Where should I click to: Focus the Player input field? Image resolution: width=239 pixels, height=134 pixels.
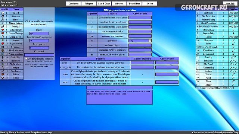[39, 33]
